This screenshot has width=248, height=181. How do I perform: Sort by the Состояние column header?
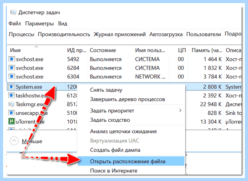103,50
